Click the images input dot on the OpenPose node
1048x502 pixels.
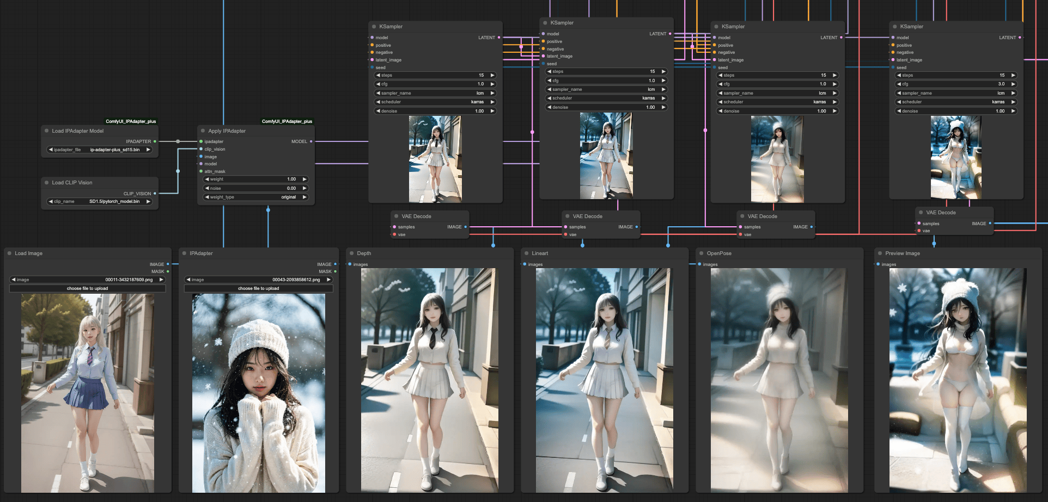click(x=699, y=264)
